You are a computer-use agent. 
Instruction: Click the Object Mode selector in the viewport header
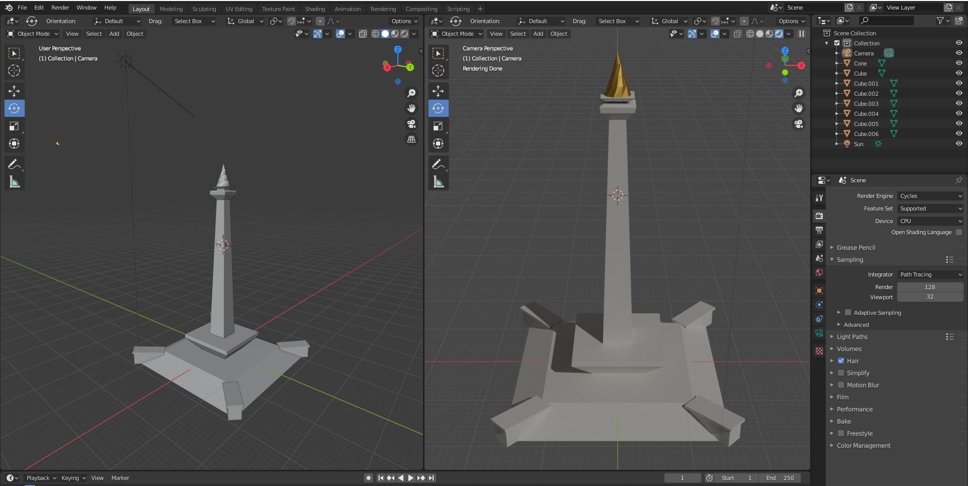(x=32, y=34)
